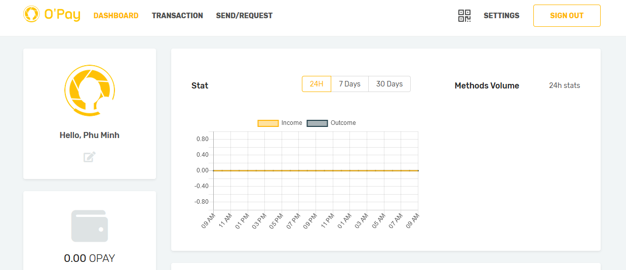The image size is (626, 270).
Task: Open the Transaction menu
Action: pyautogui.click(x=177, y=16)
